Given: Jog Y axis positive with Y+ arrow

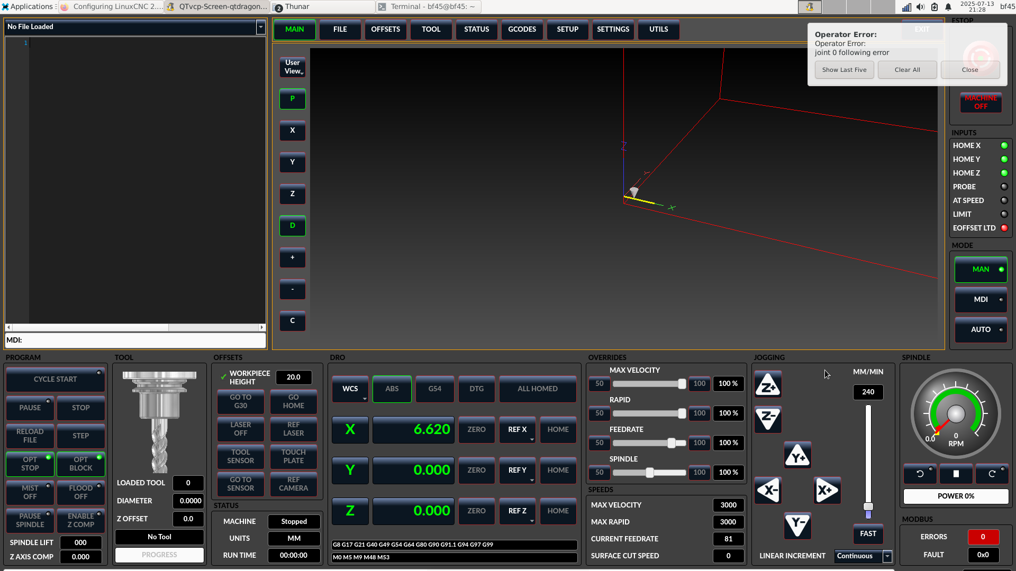Looking at the screenshot, I should [x=797, y=455].
